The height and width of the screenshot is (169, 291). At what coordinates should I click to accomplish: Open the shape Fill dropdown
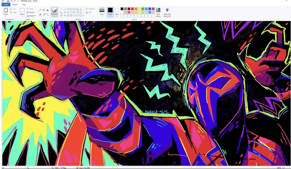tap(89, 12)
